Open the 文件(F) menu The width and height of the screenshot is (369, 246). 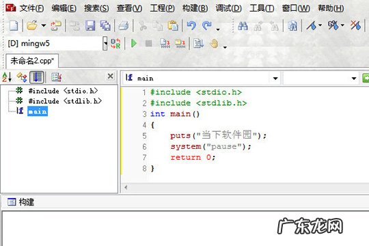[x=31, y=8]
